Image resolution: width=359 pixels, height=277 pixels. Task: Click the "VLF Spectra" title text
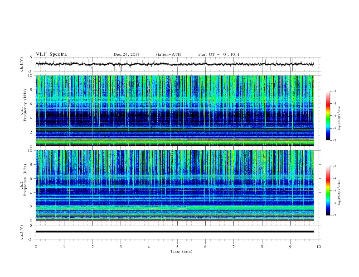[x=51, y=54]
